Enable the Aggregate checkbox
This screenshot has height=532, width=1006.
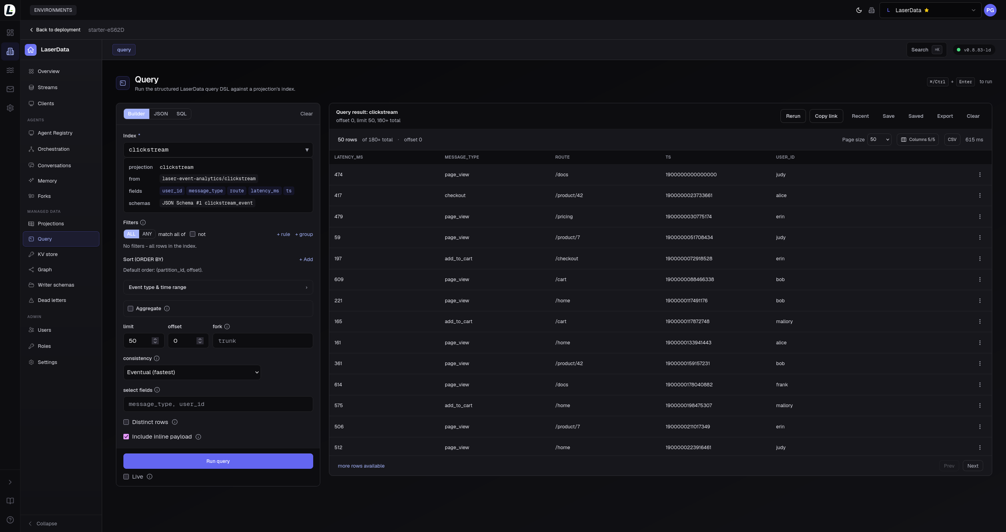130,309
